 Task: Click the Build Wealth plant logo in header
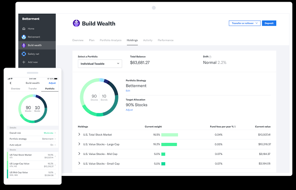coord(76,24)
